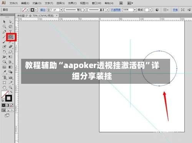Screen dimensions: 192x143
Task: Select the Selection (black arrow) tool
Action: (x=4, y=22)
